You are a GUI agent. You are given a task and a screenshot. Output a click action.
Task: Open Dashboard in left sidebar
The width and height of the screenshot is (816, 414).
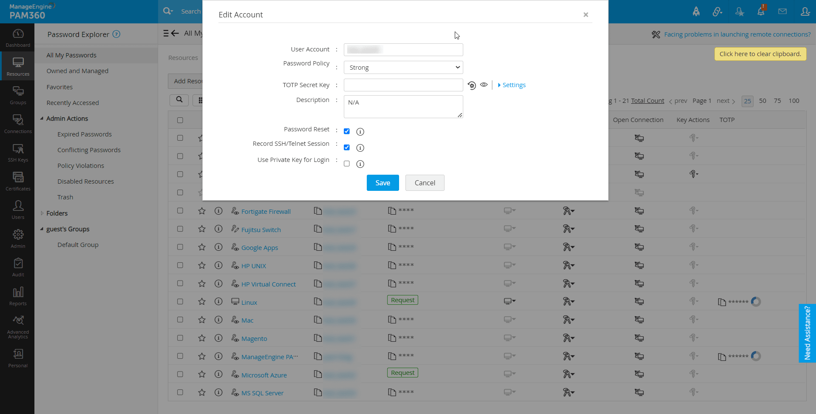click(x=18, y=38)
